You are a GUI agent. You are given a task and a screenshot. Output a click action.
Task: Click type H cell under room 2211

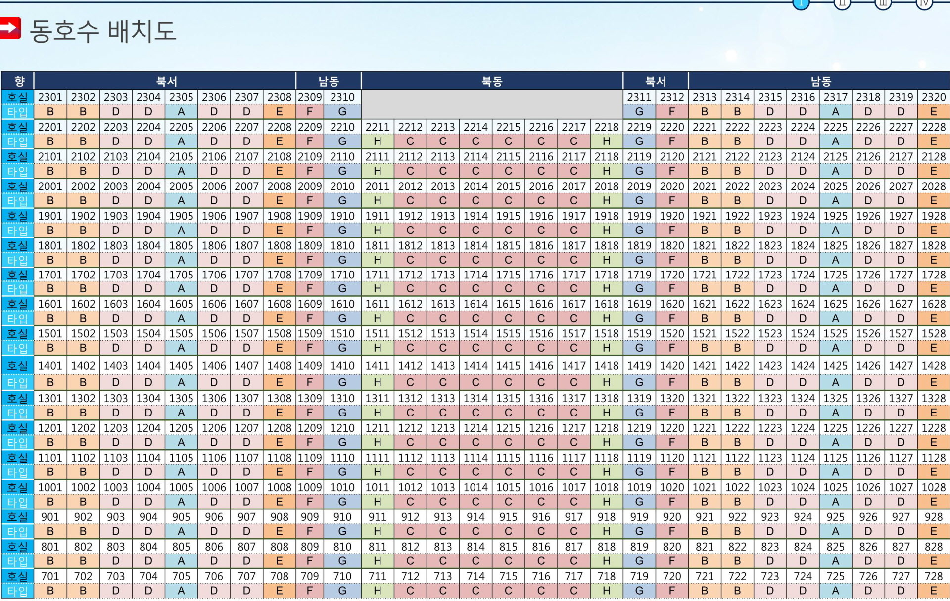tap(378, 141)
